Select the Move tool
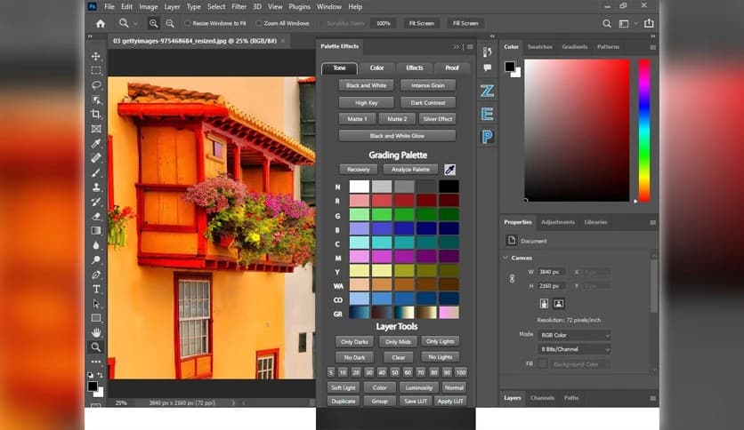This screenshot has height=430, width=744. 96,56
